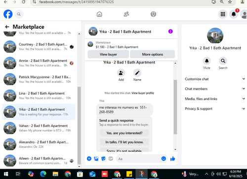
Task: Show hidden system tray icons chevron
Action: 206,174
